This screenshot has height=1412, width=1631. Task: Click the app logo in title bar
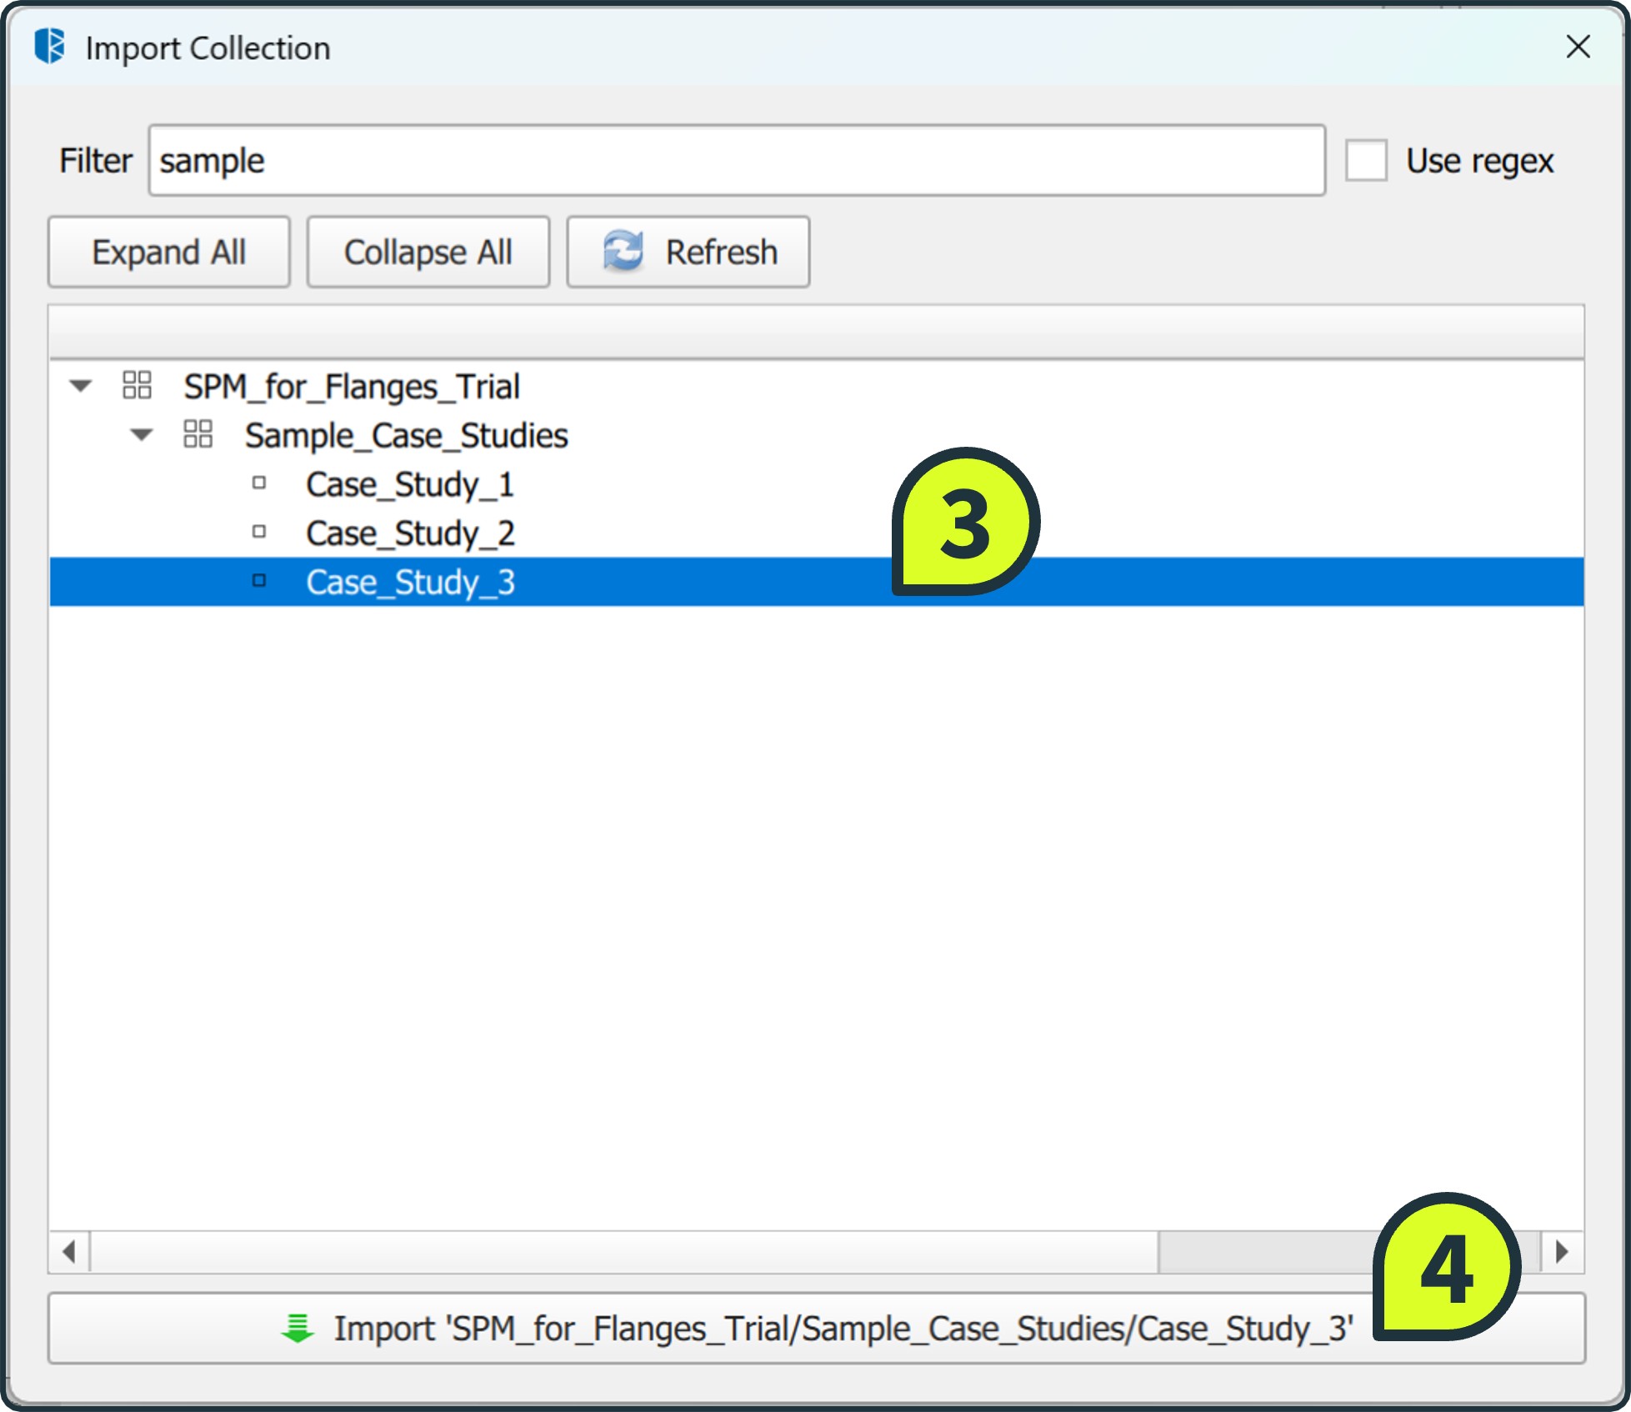50,47
